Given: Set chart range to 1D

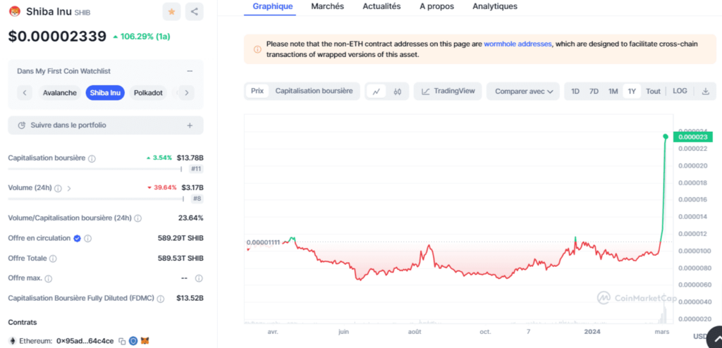Looking at the screenshot, I should click(575, 91).
